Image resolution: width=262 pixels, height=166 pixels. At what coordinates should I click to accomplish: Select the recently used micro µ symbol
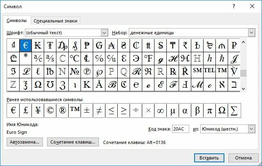point(173,111)
